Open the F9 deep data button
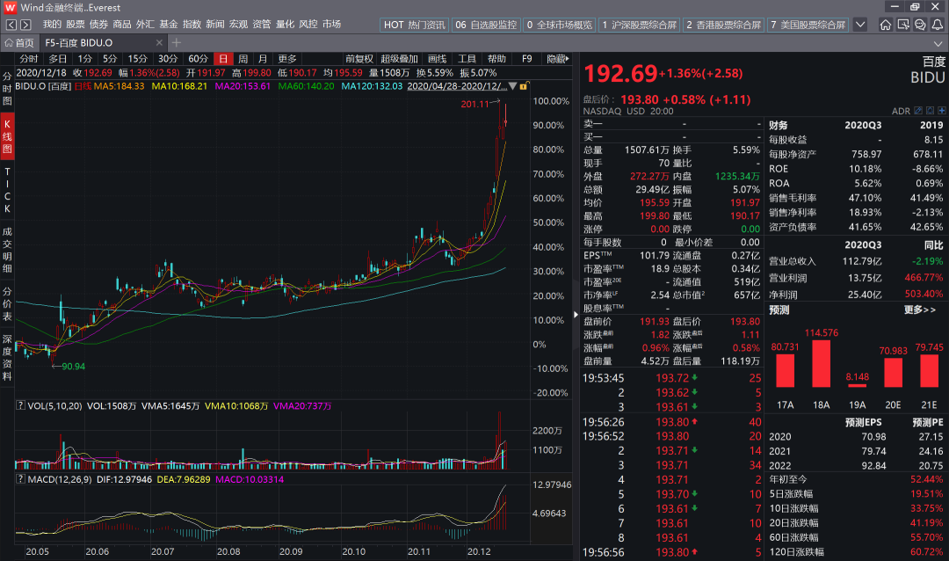The width and height of the screenshot is (949, 561). click(526, 59)
